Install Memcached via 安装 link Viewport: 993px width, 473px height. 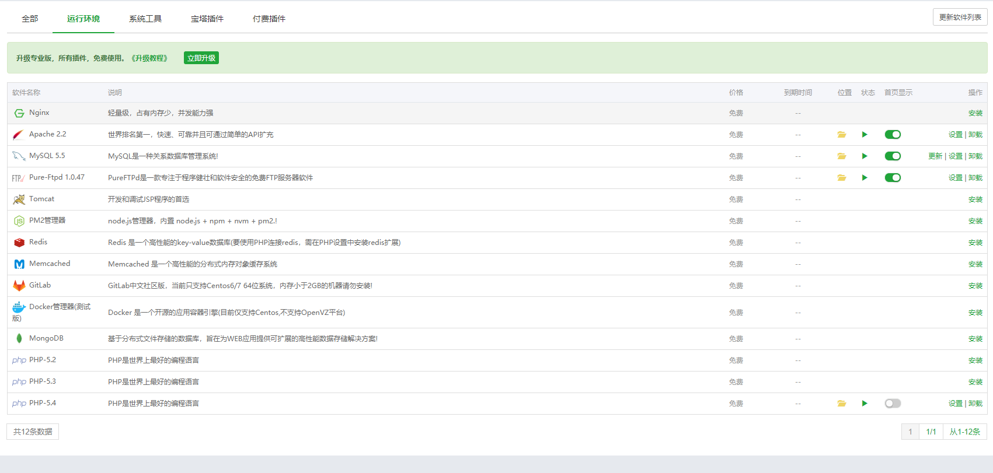[975, 264]
